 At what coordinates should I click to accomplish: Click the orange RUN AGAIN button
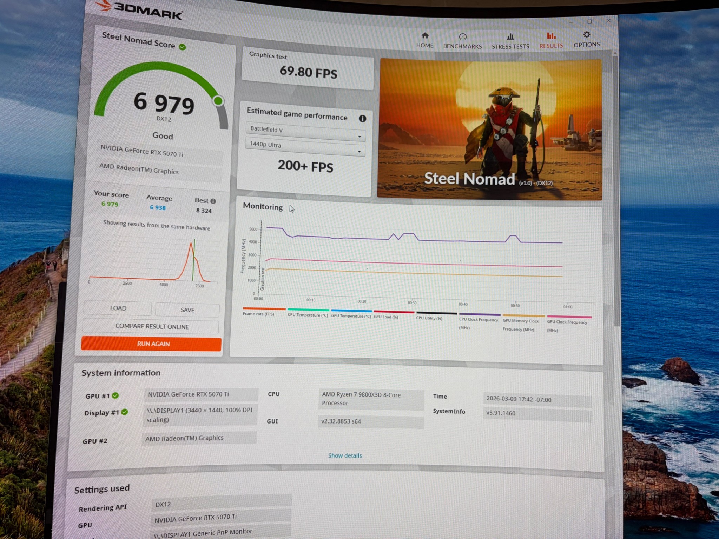pos(152,344)
